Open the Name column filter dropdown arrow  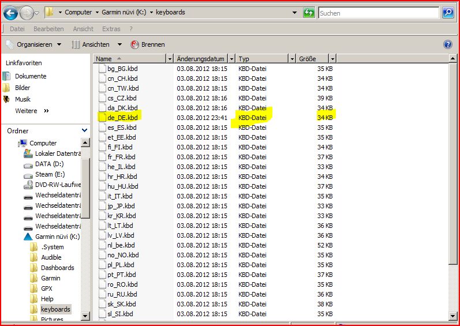[x=169, y=59]
